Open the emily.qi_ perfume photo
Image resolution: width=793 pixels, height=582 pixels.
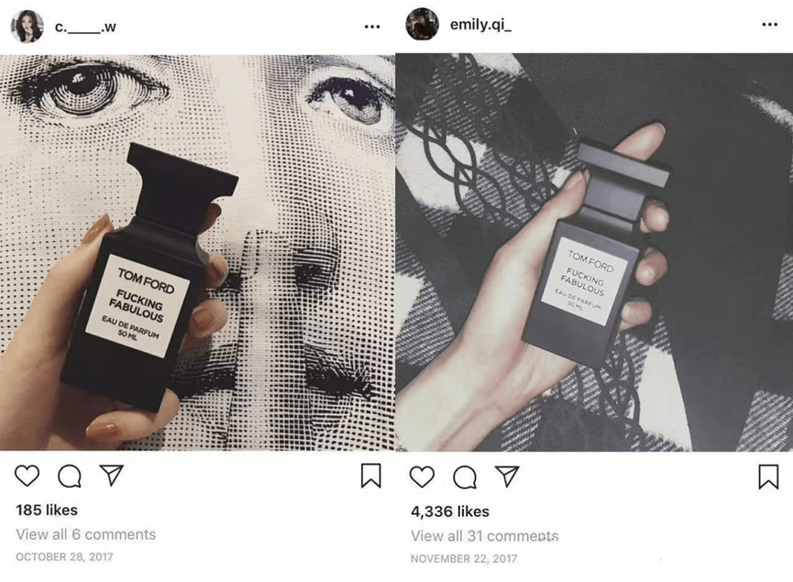click(x=594, y=252)
